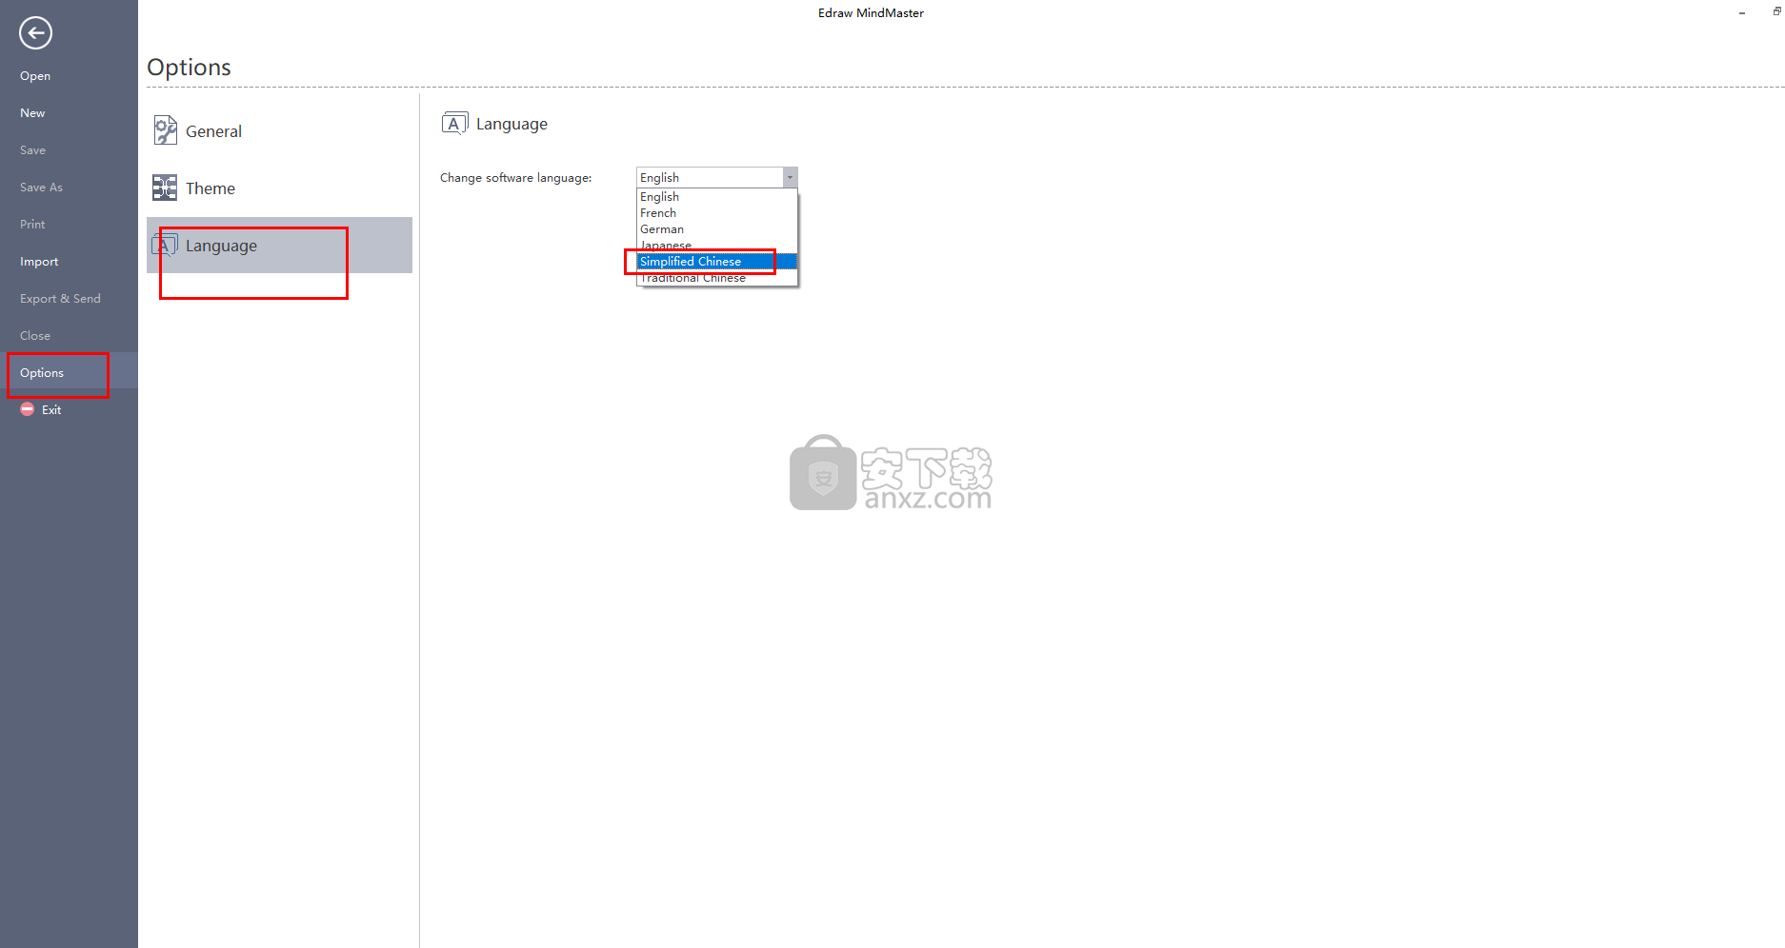Click the language combo box showing English
This screenshot has width=1785, height=948.
point(716,177)
